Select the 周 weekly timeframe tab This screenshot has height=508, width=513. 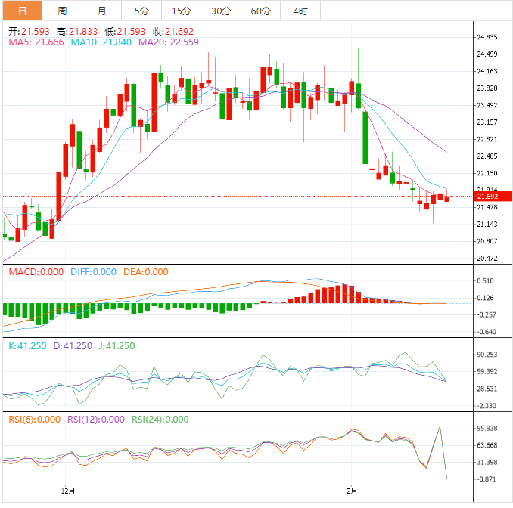(62, 11)
